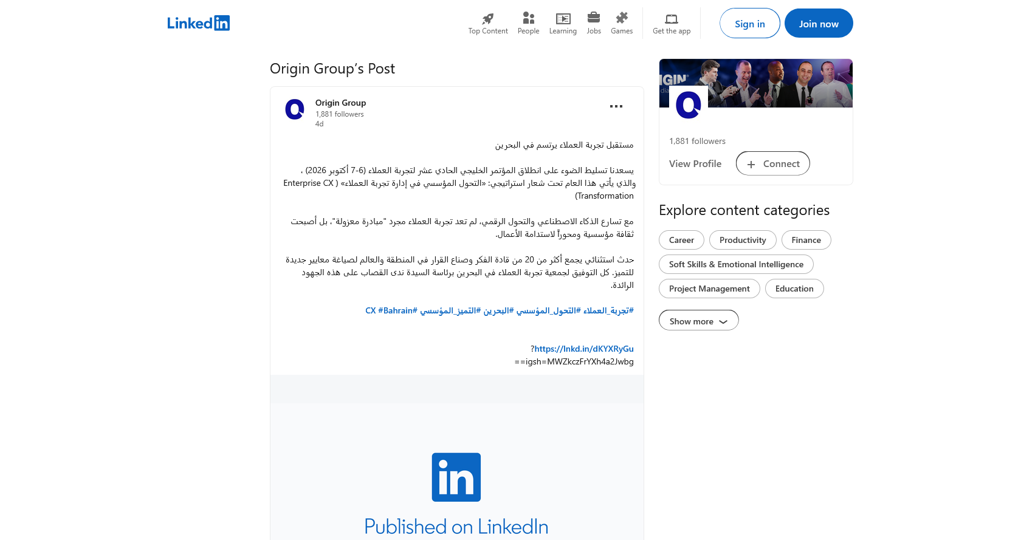Click the CX hashtag link
This screenshot has height=540, width=1021.
[x=371, y=310]
